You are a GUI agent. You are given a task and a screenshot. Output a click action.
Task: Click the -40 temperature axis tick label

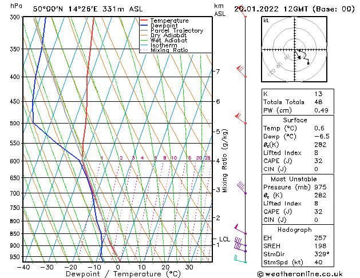coord(23,267)
